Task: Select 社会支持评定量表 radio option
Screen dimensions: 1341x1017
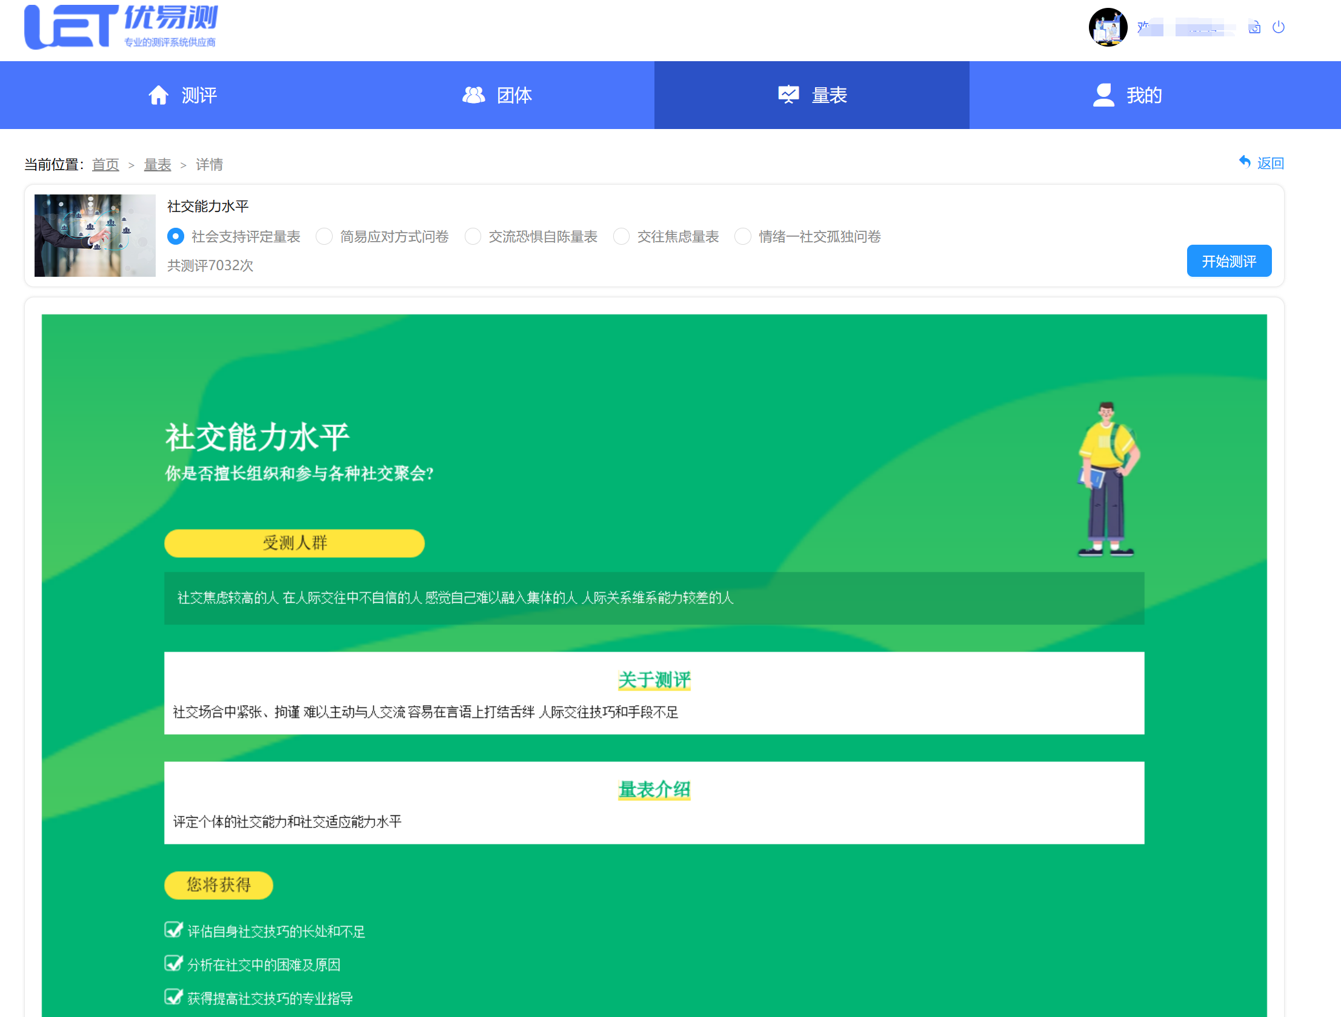Action: coord(176,236)
